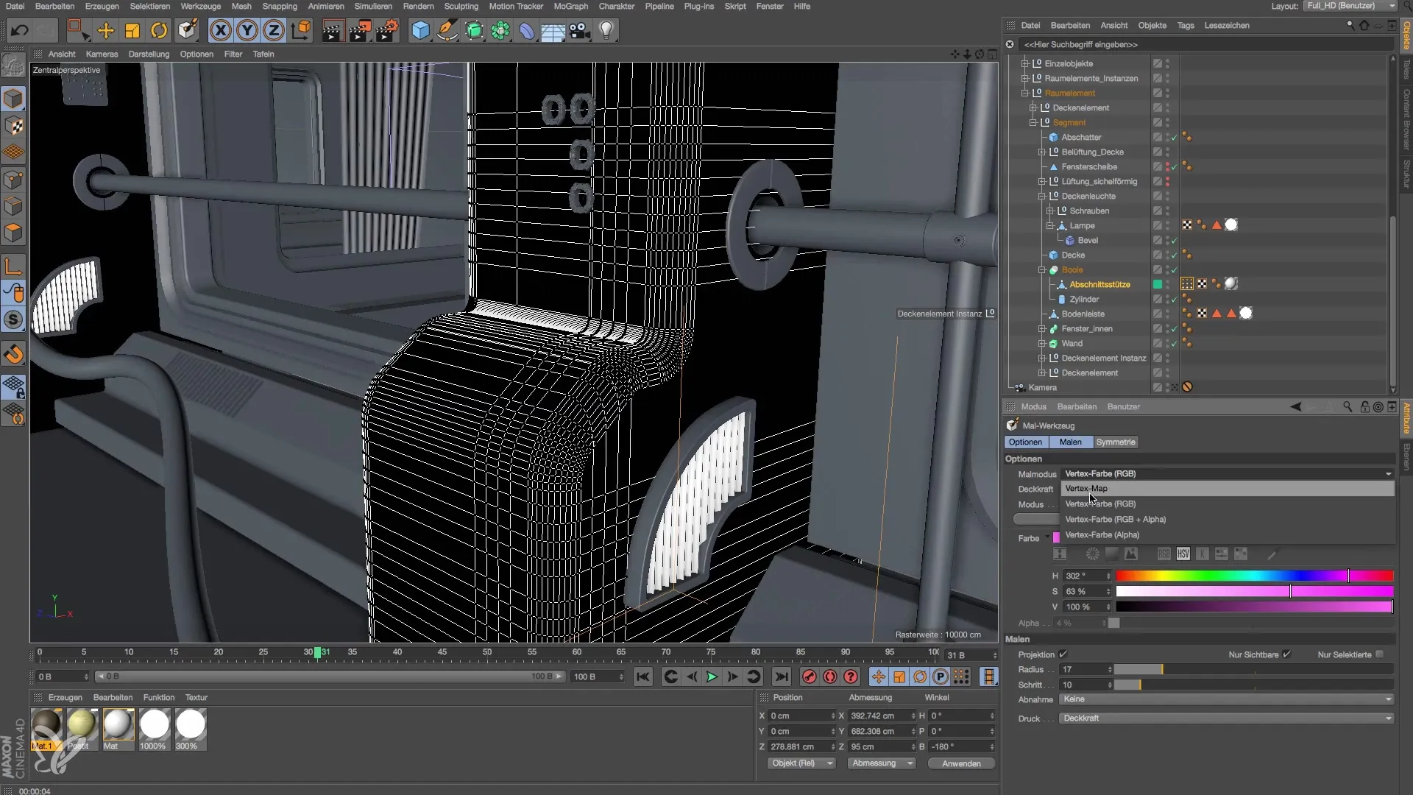Jump to start of animation
This screenshot has width=1413, height=795.
click(643, 676)
